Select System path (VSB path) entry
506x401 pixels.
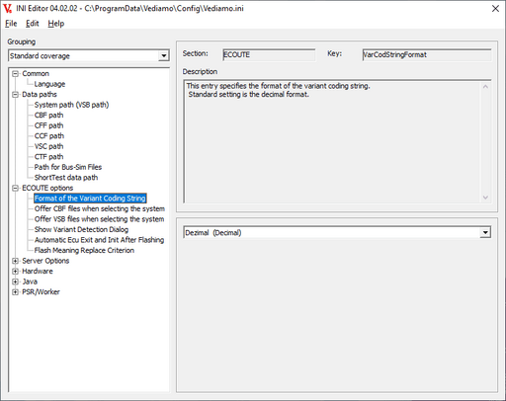click(x=71, y=105)
